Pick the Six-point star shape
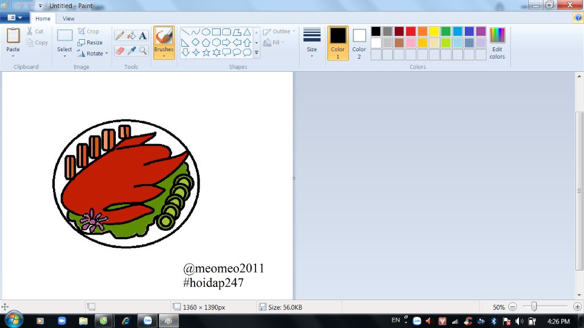584x328 pixels. point(216,52)
